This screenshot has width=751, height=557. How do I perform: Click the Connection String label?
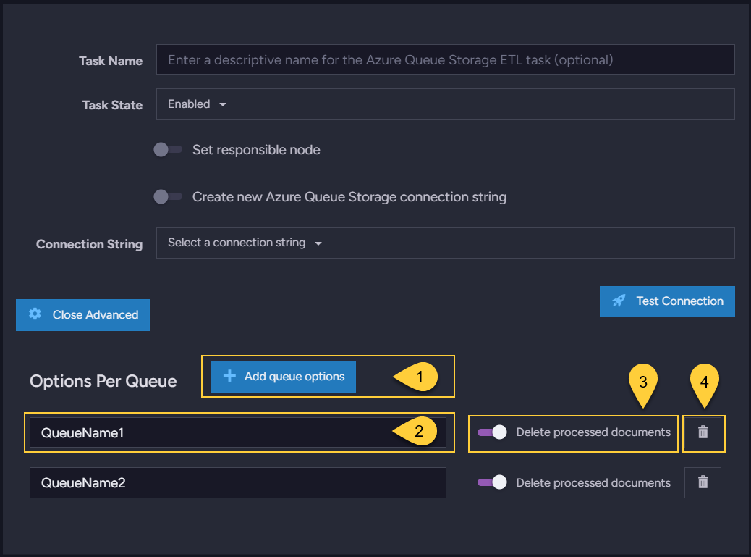(x=90, y=244)
